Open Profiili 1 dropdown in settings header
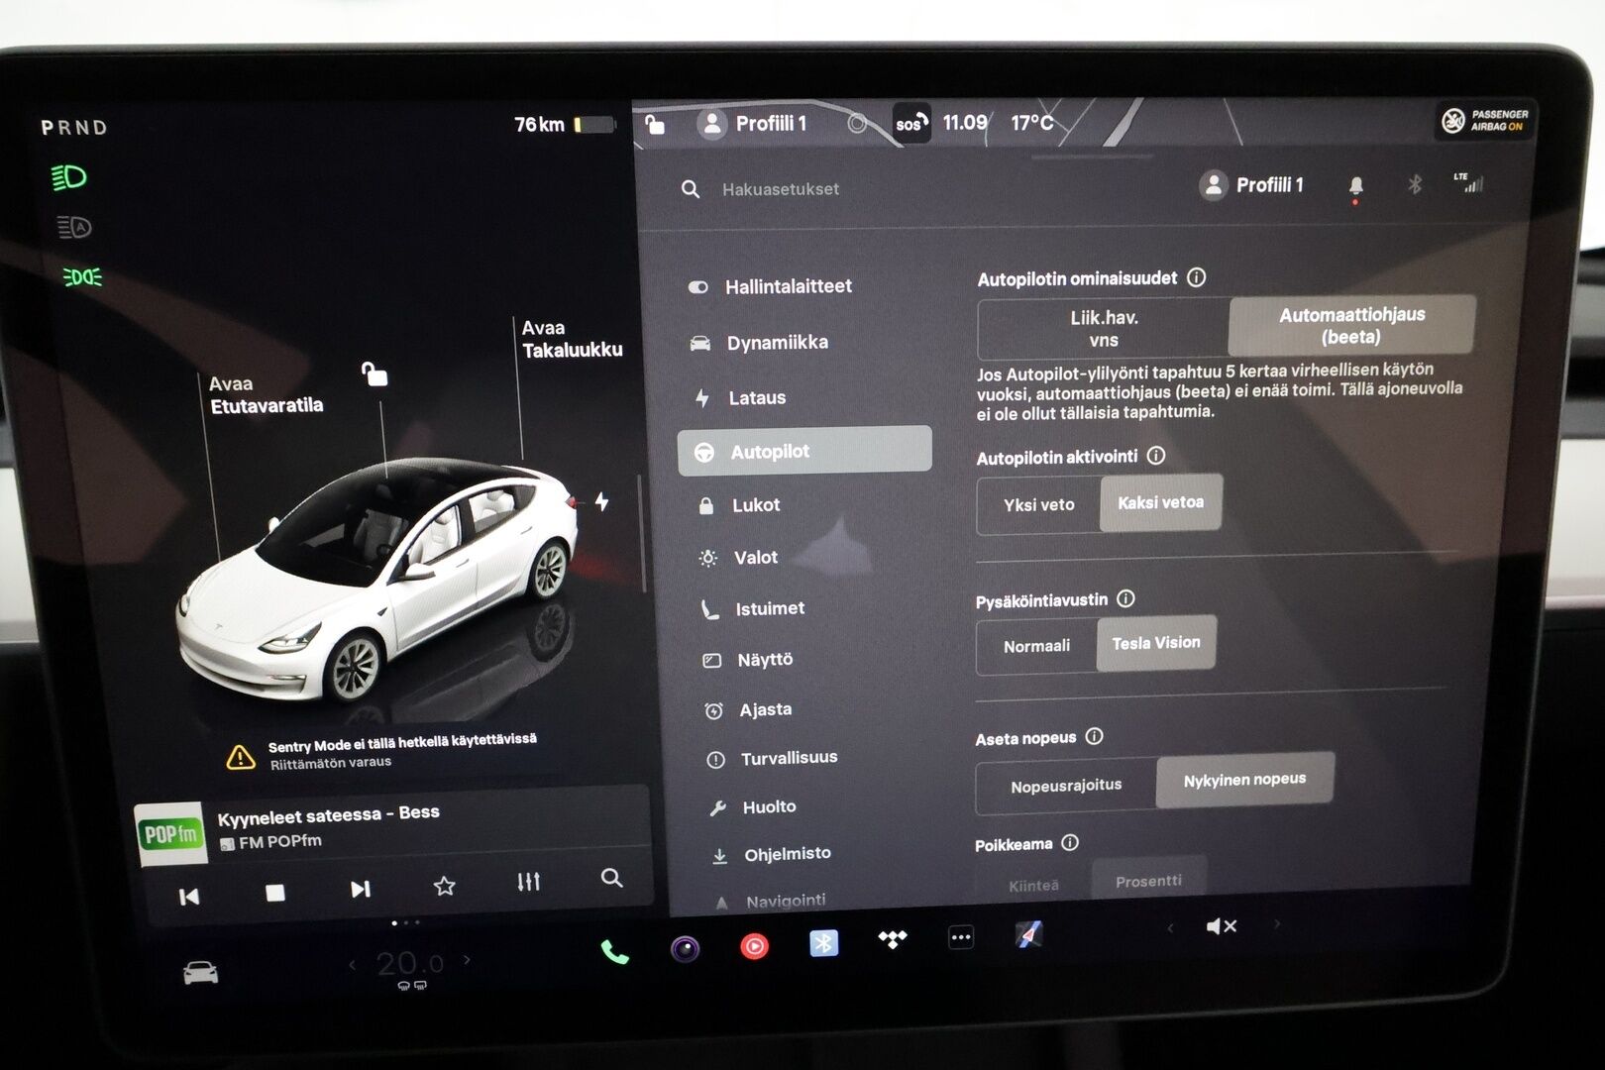Viewport: 1605px width, 1070px height. (1252, 185)
